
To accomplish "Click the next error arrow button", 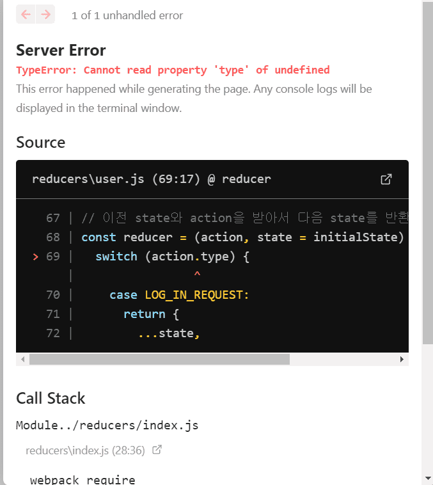I will pos(45,15).
